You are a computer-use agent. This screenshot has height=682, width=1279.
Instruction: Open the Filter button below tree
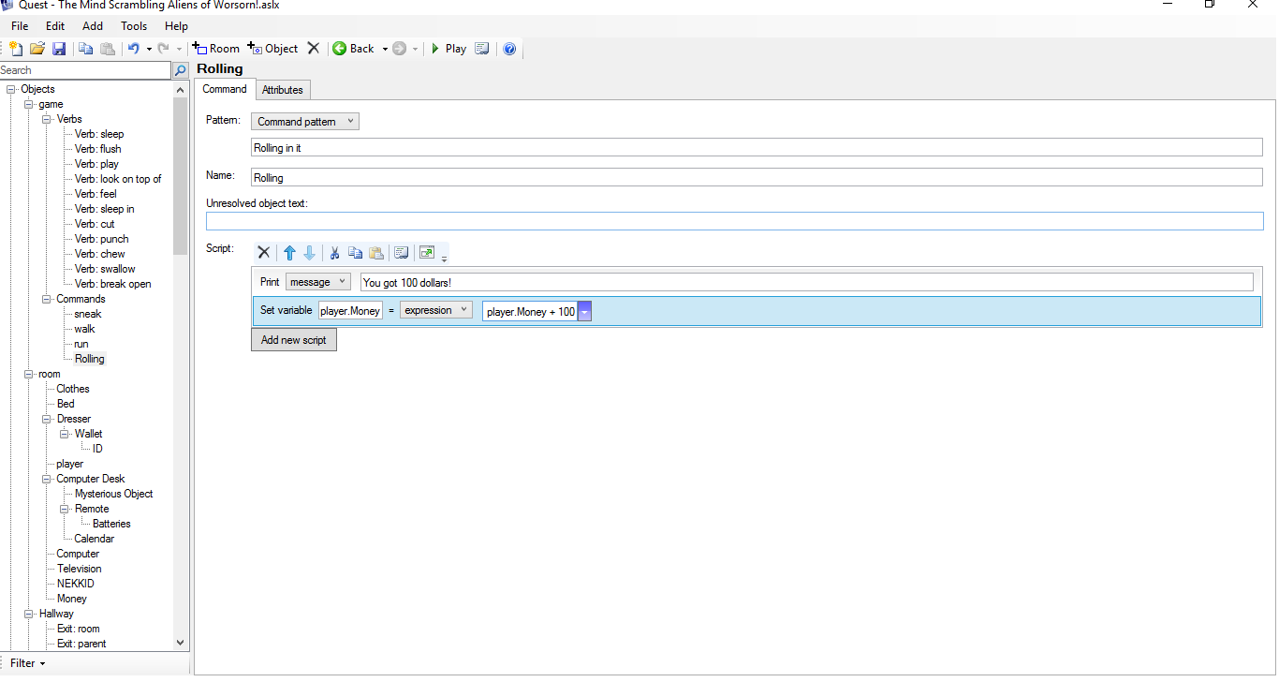[x=27, y=663]
